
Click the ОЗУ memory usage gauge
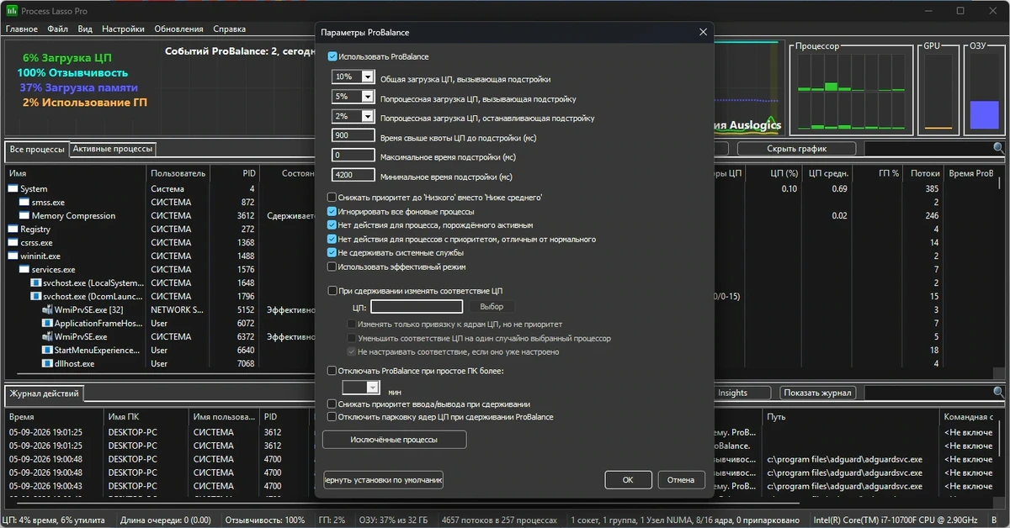point(983,88)
